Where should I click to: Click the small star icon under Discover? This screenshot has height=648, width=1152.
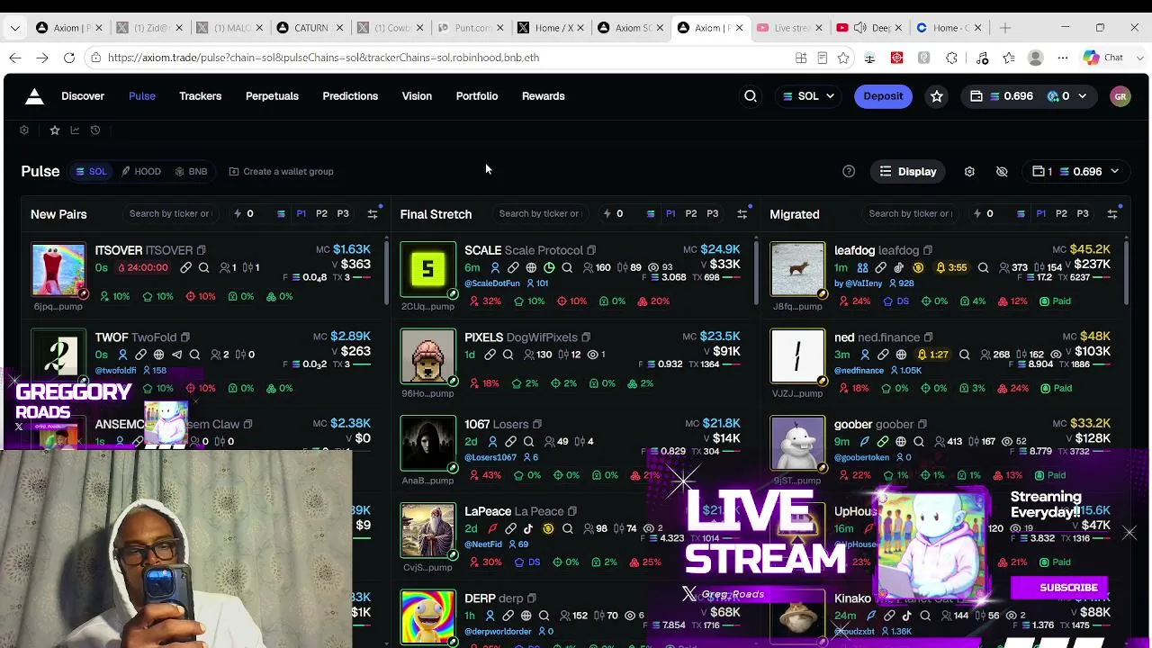click(x=55, y=130)
